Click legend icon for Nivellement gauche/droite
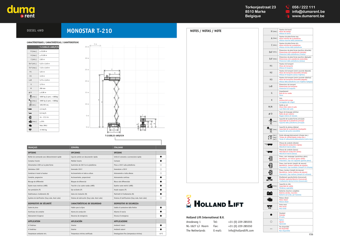Viewport: 340px width, 240px height. coord(269,179)
